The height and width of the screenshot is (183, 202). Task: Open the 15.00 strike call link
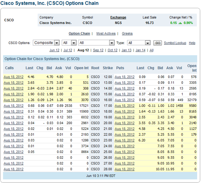coord(14,94)
